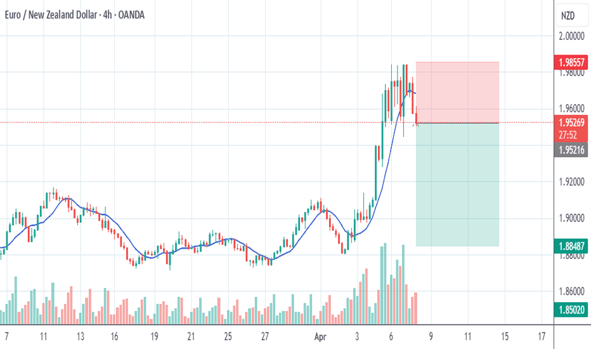Click the 27:52 candle countdown timer
591x349 pixels.
pos(568,135)
